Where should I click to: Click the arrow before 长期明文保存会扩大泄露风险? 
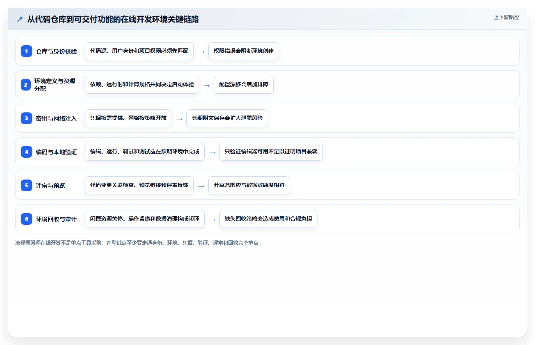click(x=179, y=119)
